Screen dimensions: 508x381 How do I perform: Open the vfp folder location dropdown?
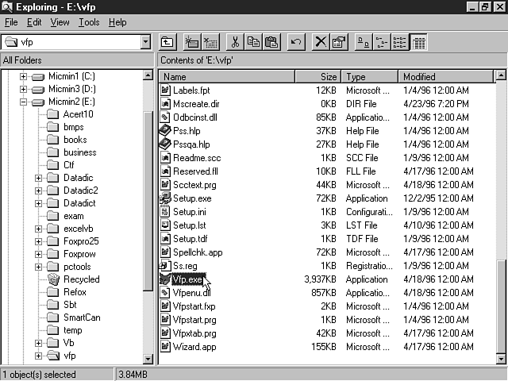click(x=145, y=42)
